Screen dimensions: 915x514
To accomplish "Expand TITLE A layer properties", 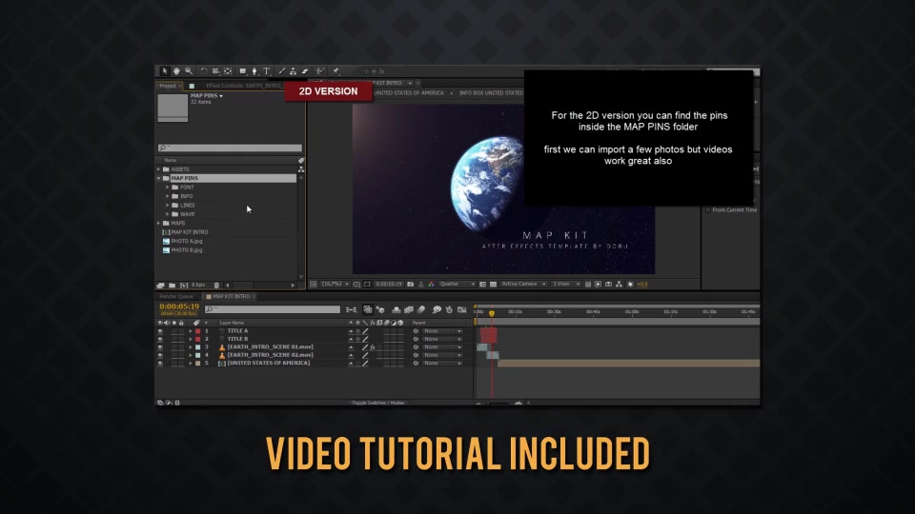I will (x=191, y=331).
